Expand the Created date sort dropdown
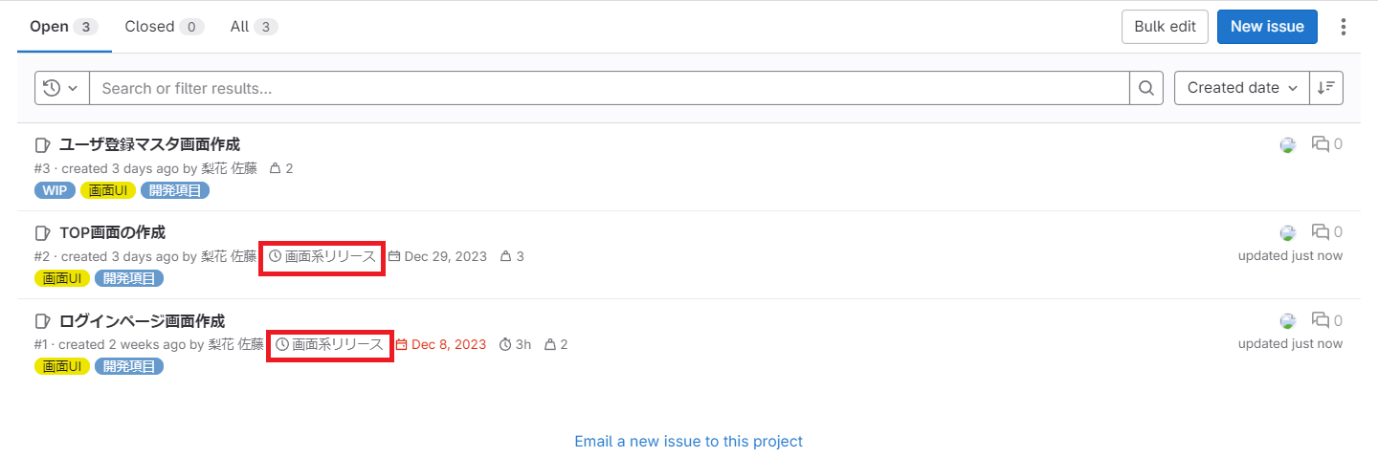This screenshot has width=1378, height=457. coord(1242,88)
